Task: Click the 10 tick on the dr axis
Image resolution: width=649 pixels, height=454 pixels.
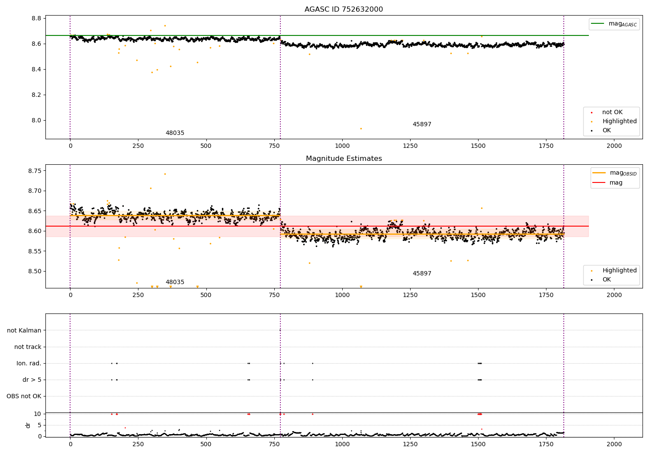Action: 37,414
